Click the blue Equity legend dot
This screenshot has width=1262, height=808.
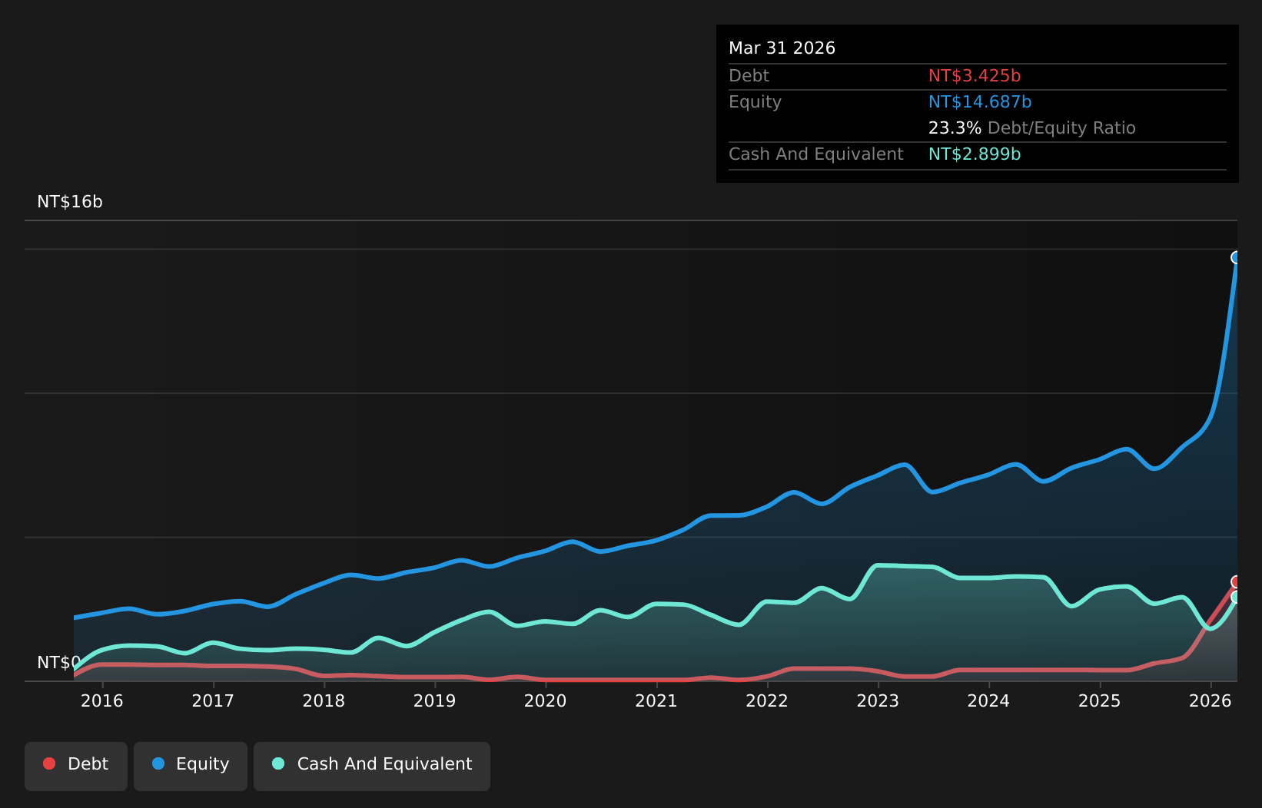(158, 763)
